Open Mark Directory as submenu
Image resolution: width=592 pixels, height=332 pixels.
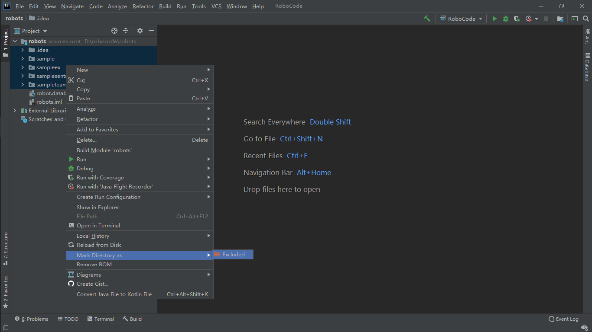click(x=139, y=255)
